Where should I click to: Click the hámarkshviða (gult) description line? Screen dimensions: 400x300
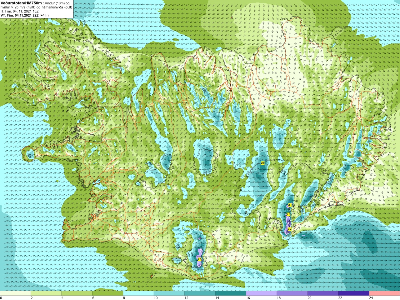[37, 7]
